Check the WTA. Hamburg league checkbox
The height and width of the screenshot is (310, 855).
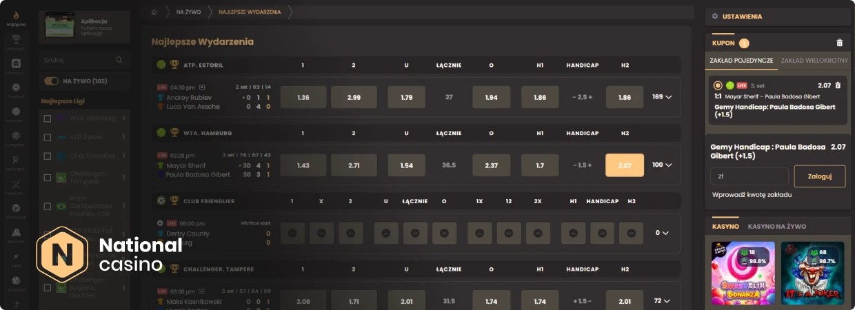pyautogui.click(x=48, y=118)
